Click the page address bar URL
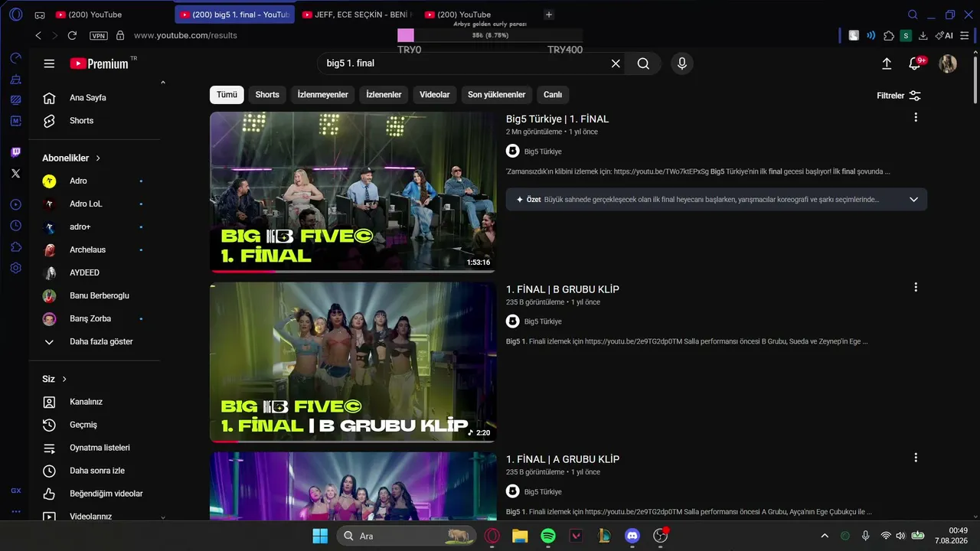The width and height of the screenshot is (980, 551). pos(185,35)
